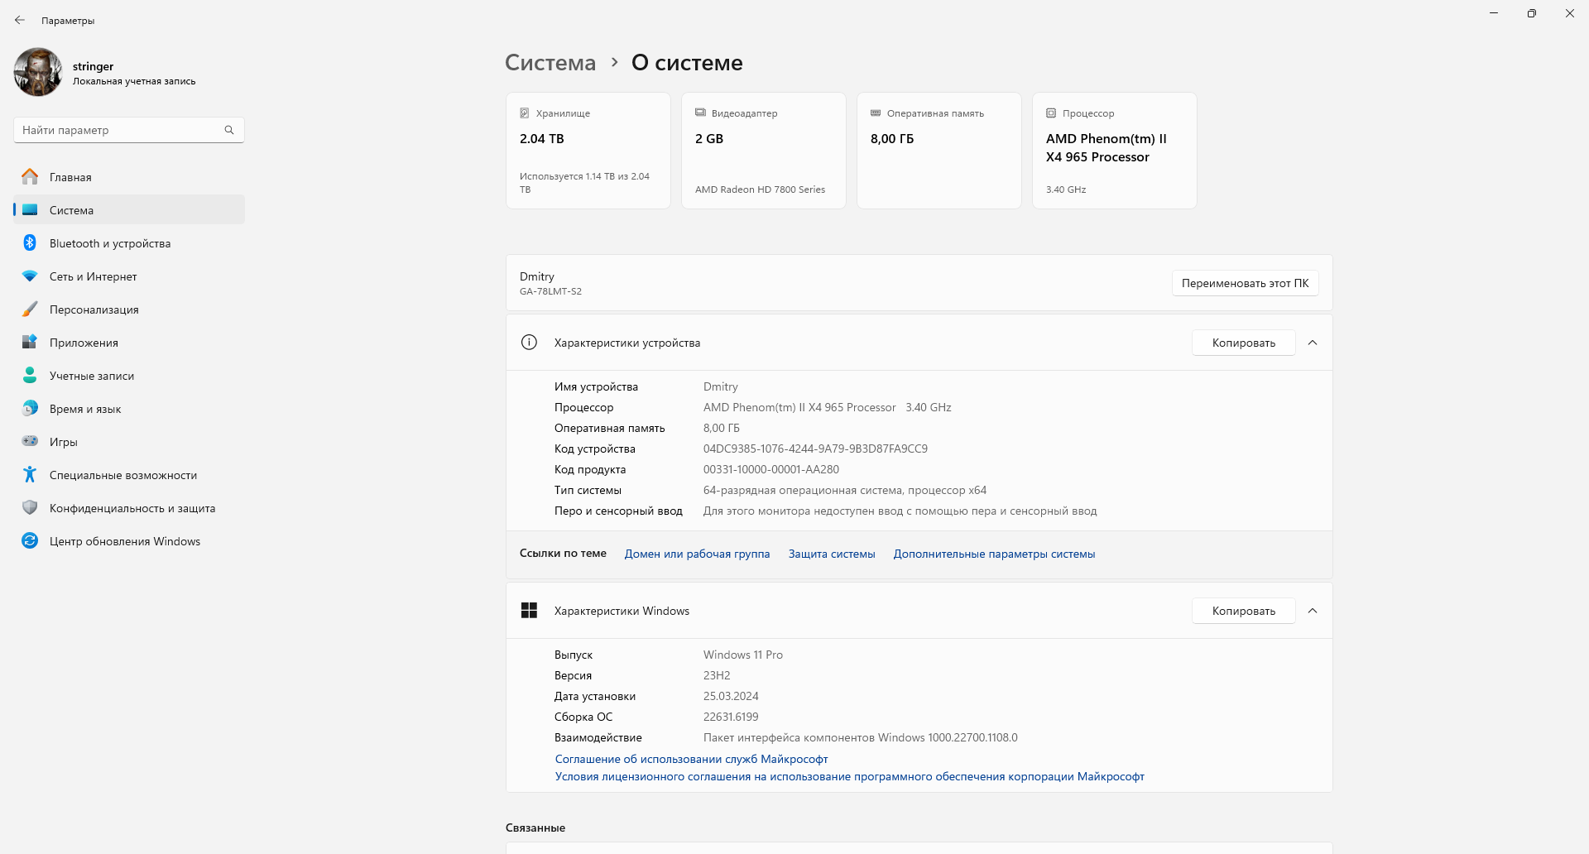Click the shield Конфиденциальность и защита icon
The width and height of the screenshot is (1589, 854).
point(30,507)
